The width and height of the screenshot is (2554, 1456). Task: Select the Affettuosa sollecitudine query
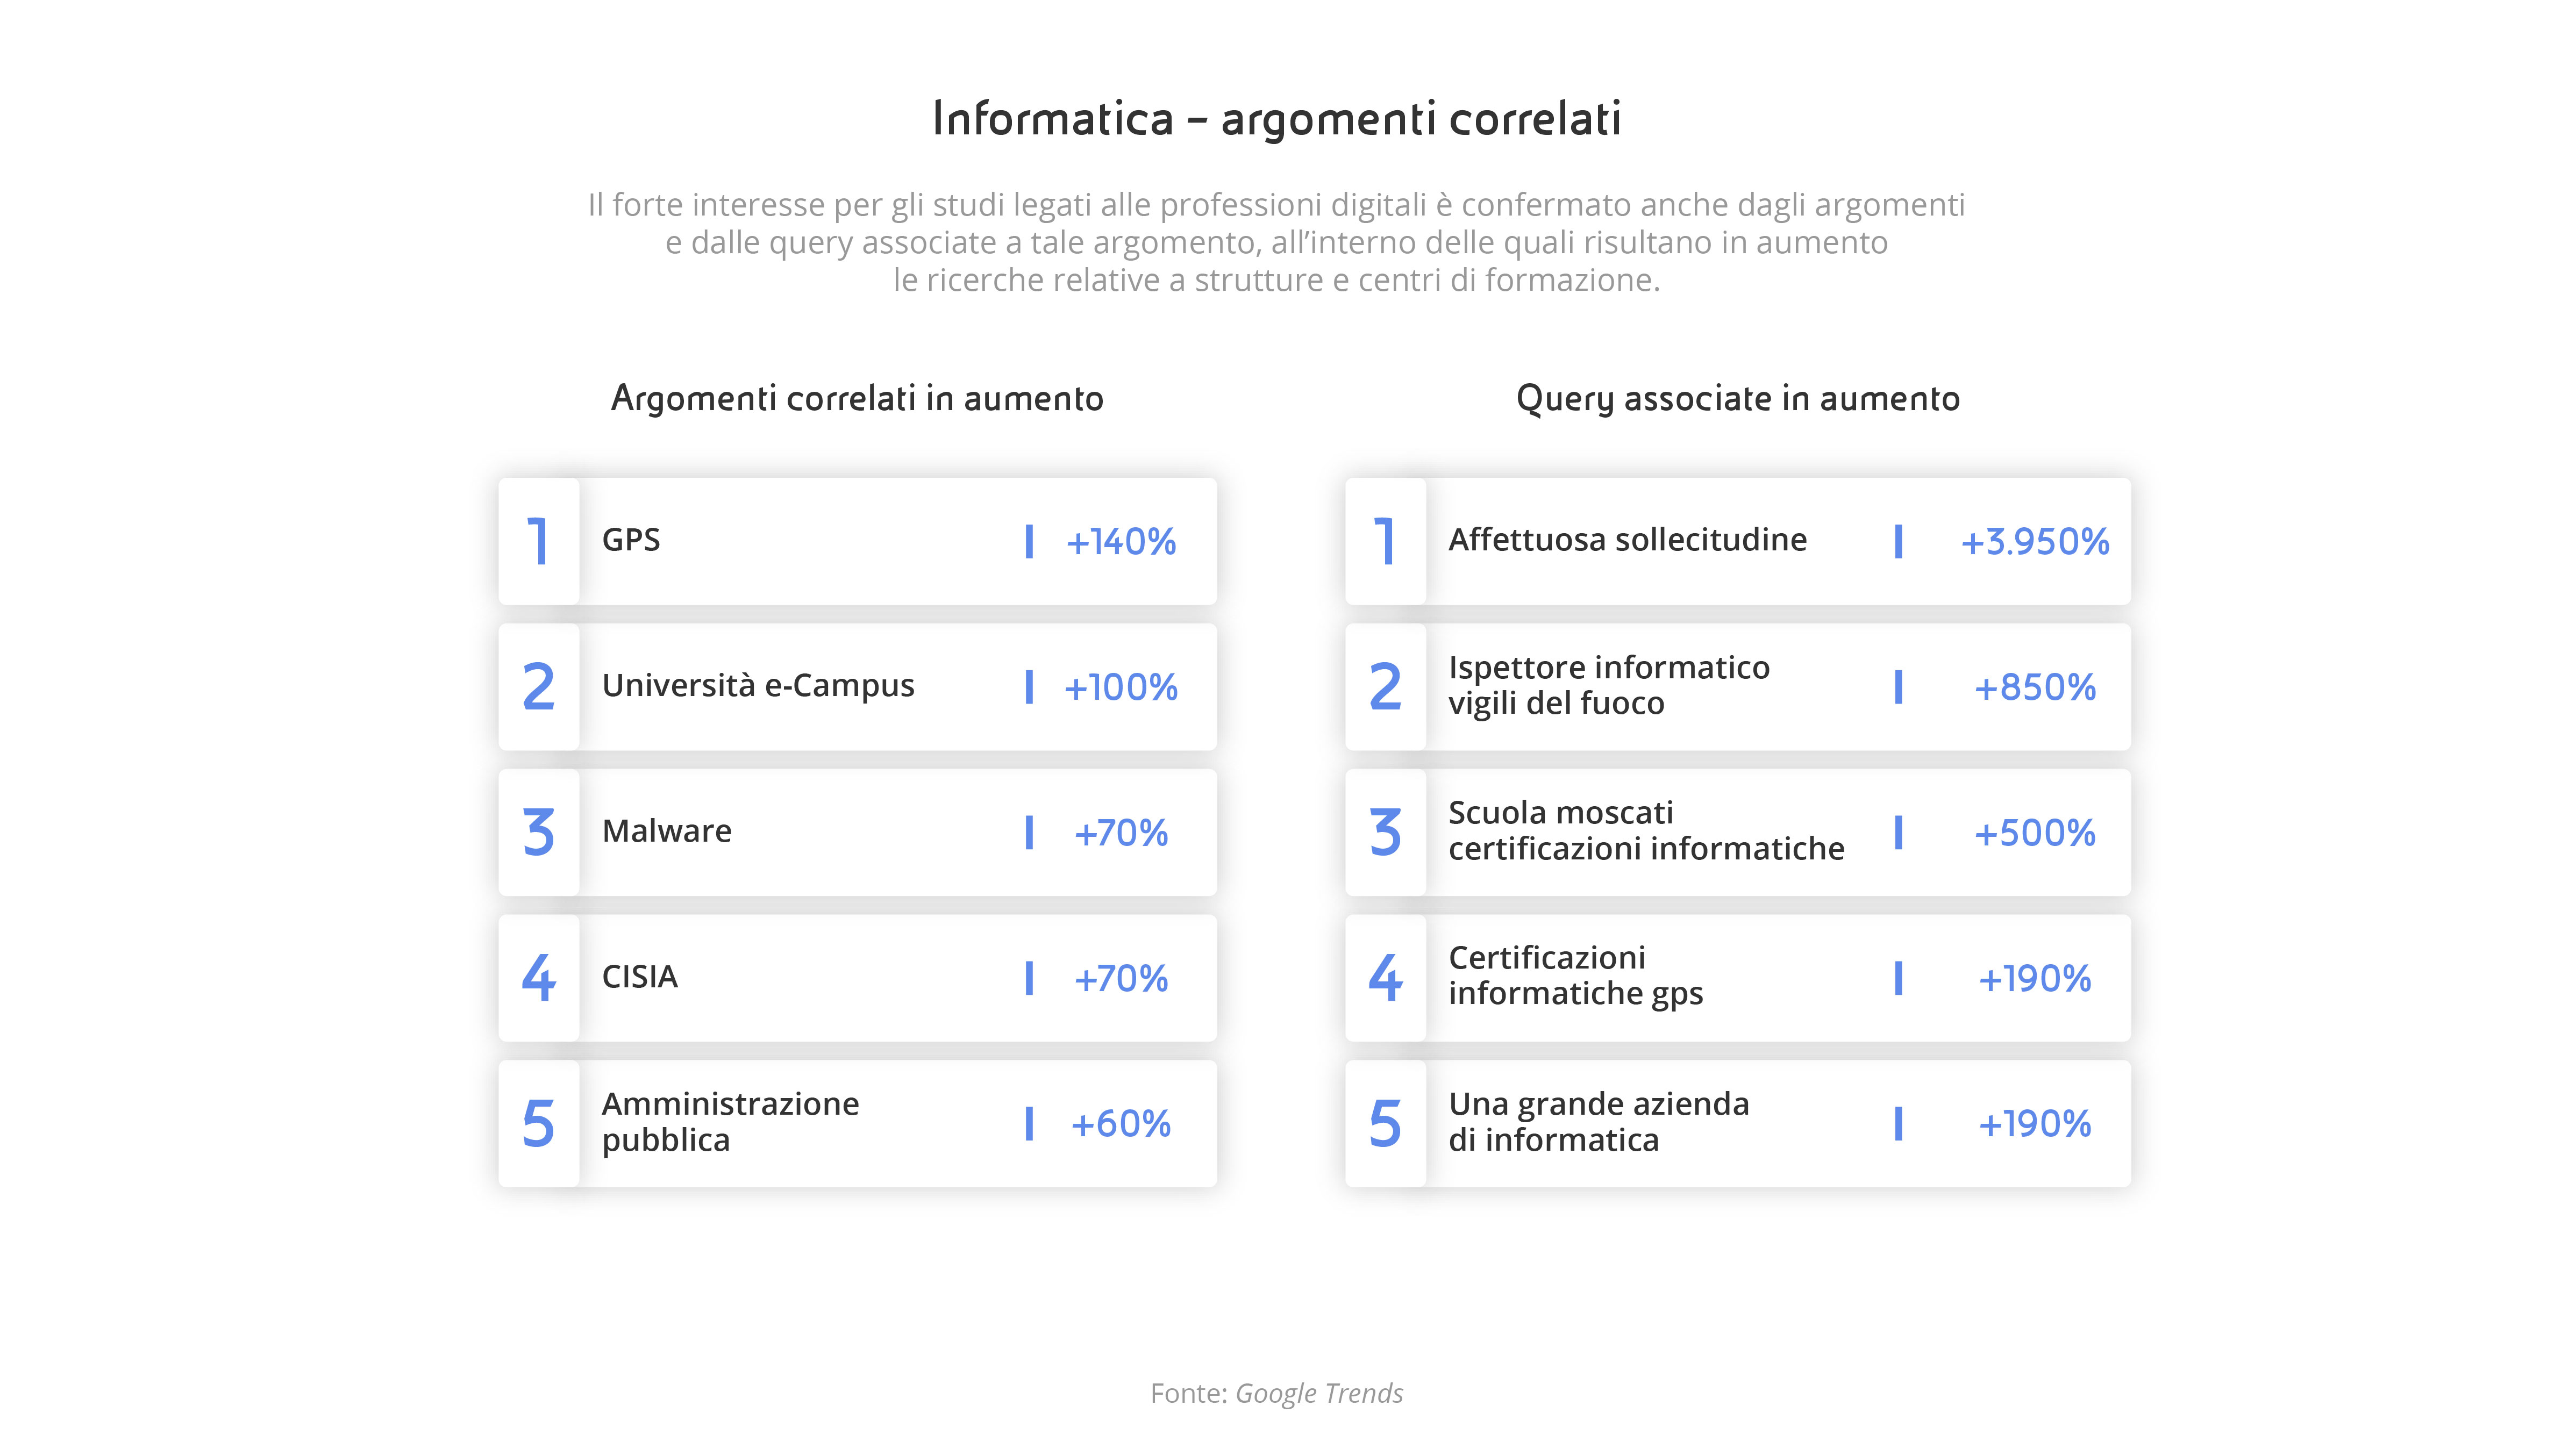(1626, 540)
